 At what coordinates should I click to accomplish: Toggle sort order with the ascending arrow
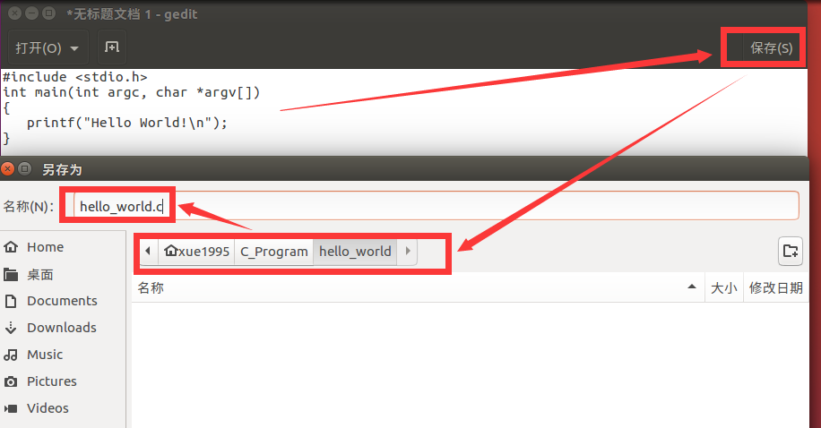[692, 287]
